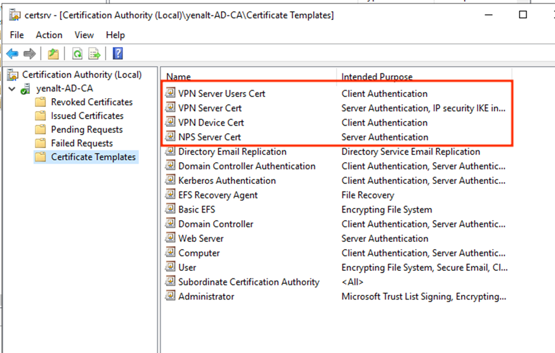The height and width of the screenshot is (353, 555).
Task: Open the View menu
Action: [84, 35]
